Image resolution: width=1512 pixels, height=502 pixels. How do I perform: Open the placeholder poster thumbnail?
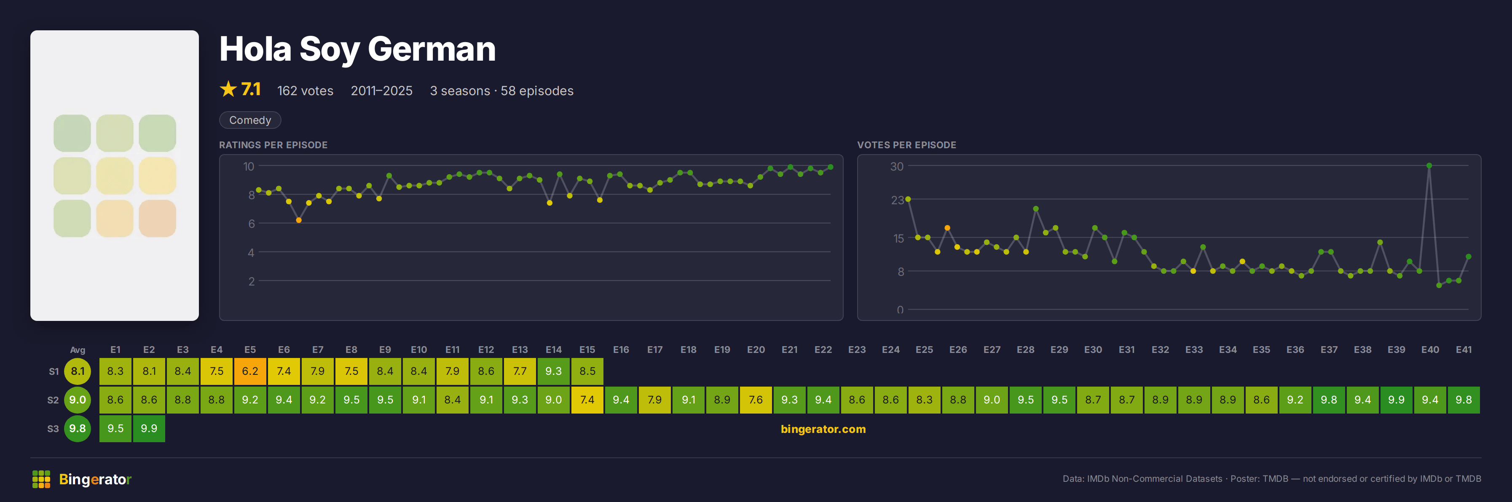pos(115,175)
